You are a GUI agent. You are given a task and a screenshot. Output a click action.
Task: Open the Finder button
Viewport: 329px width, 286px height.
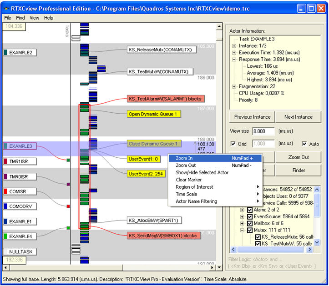pos(299,171)
